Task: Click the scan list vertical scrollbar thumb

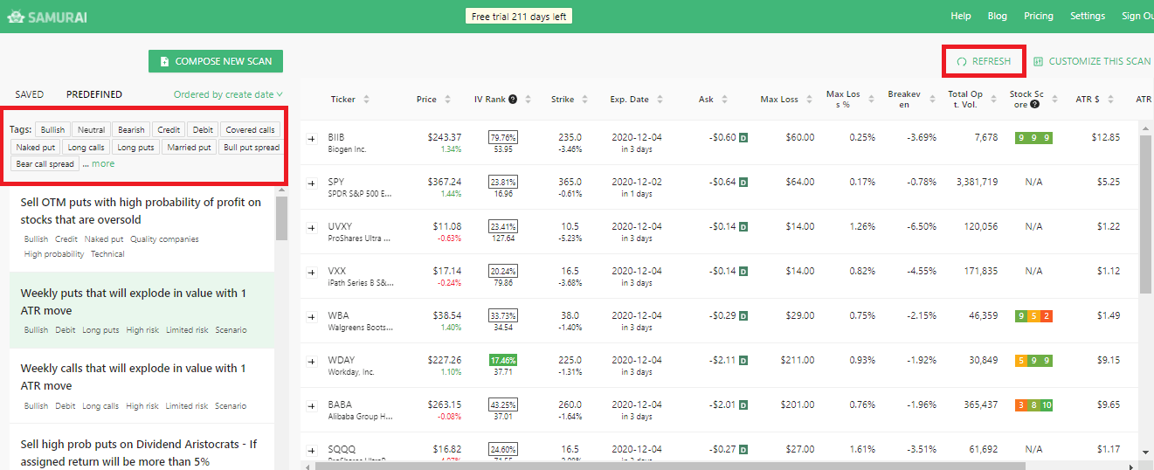Action: coord(281,218)
